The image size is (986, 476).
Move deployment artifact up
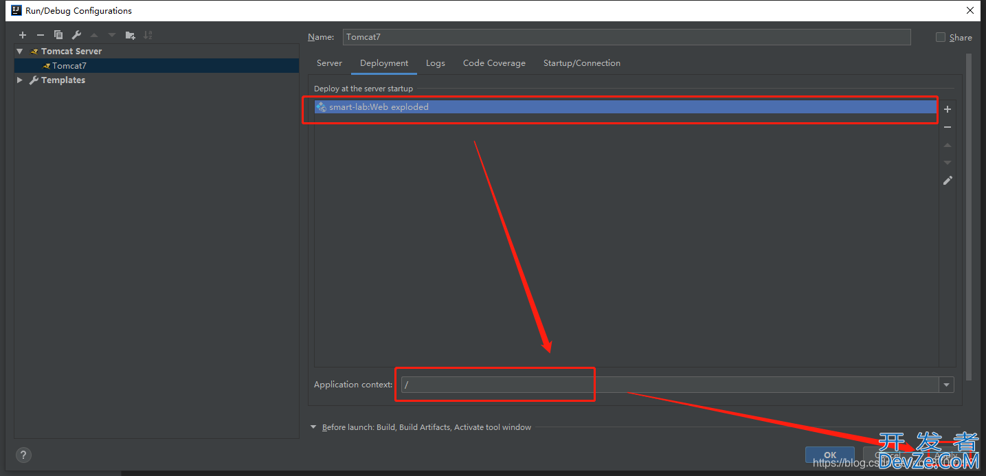tap(948, 145)
